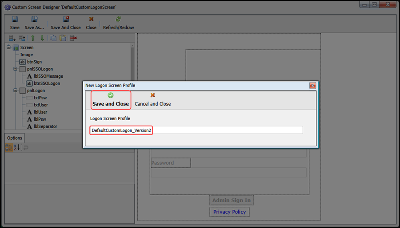Click the Save toolbar icon
400x228 pixels.
(15, 23)
